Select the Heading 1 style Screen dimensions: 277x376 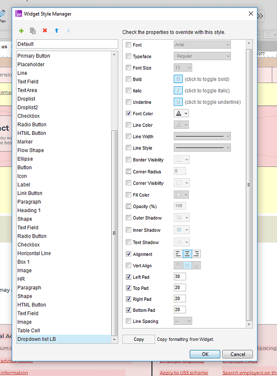[29, 210]
